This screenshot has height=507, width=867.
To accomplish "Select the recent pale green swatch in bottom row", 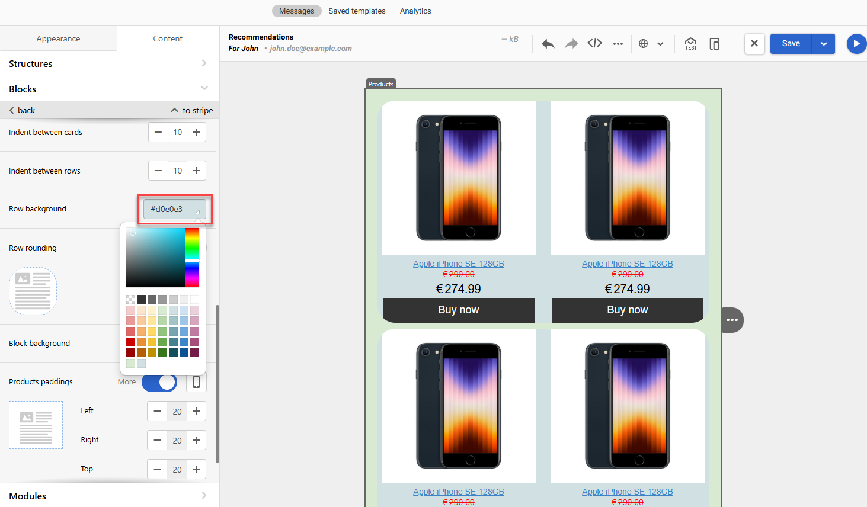I will tap(130, 363).
